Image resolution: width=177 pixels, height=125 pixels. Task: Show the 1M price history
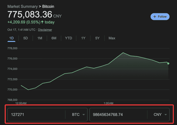pyautogui.click(x=40, y=38)
